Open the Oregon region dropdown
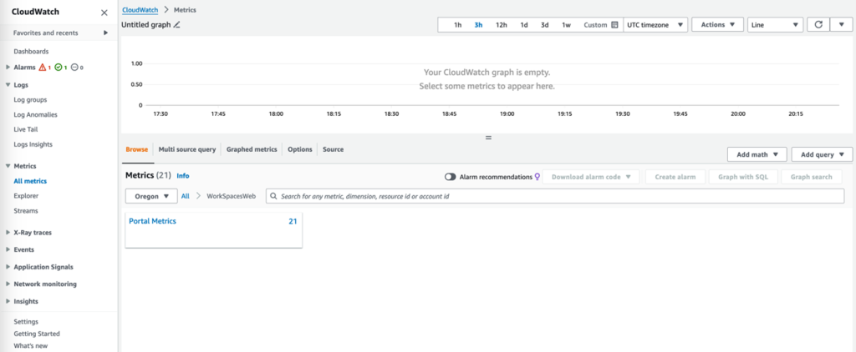The image size is (856, 352). coord(152,196)
